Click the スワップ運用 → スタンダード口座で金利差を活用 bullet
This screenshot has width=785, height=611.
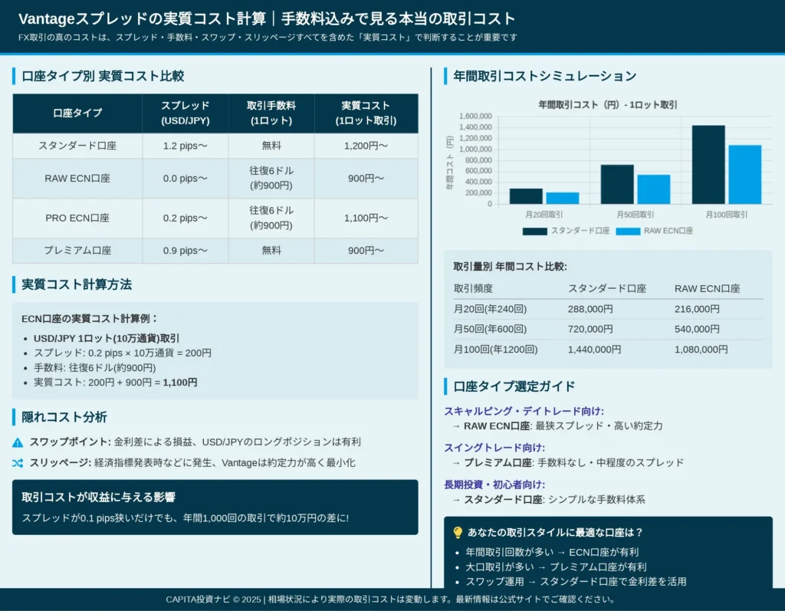pyautogui.click(x=576, y=581)
